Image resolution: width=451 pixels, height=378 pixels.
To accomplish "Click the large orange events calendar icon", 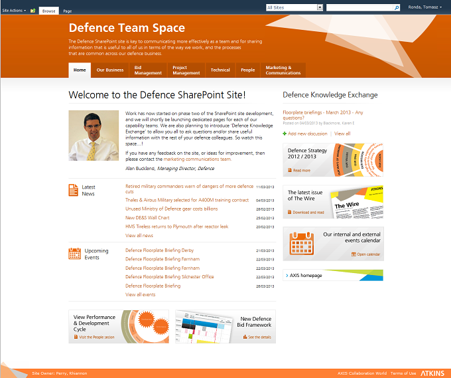I will [301, 244].
